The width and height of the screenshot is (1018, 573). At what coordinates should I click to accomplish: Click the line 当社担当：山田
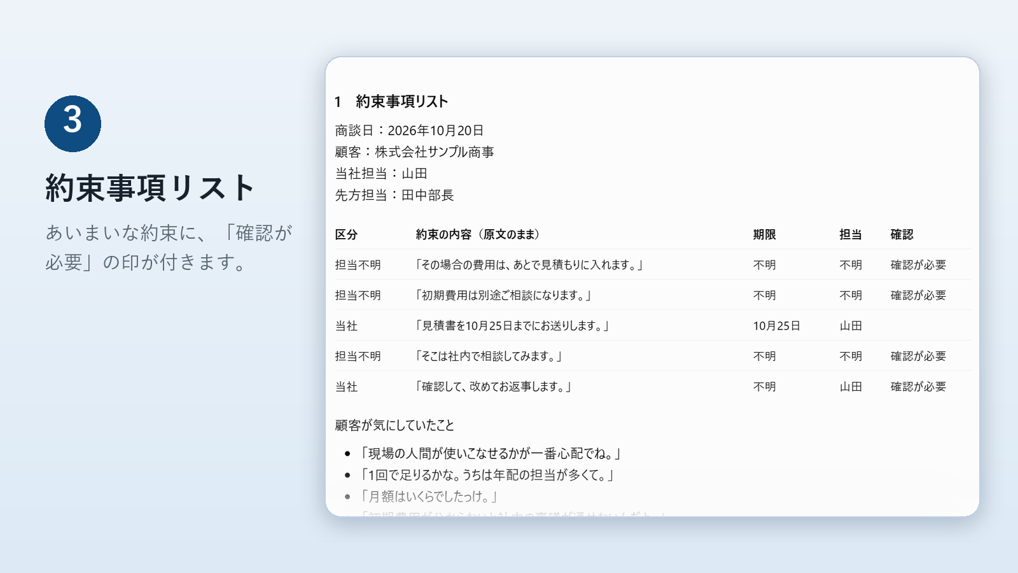click(x=381, y=174)
